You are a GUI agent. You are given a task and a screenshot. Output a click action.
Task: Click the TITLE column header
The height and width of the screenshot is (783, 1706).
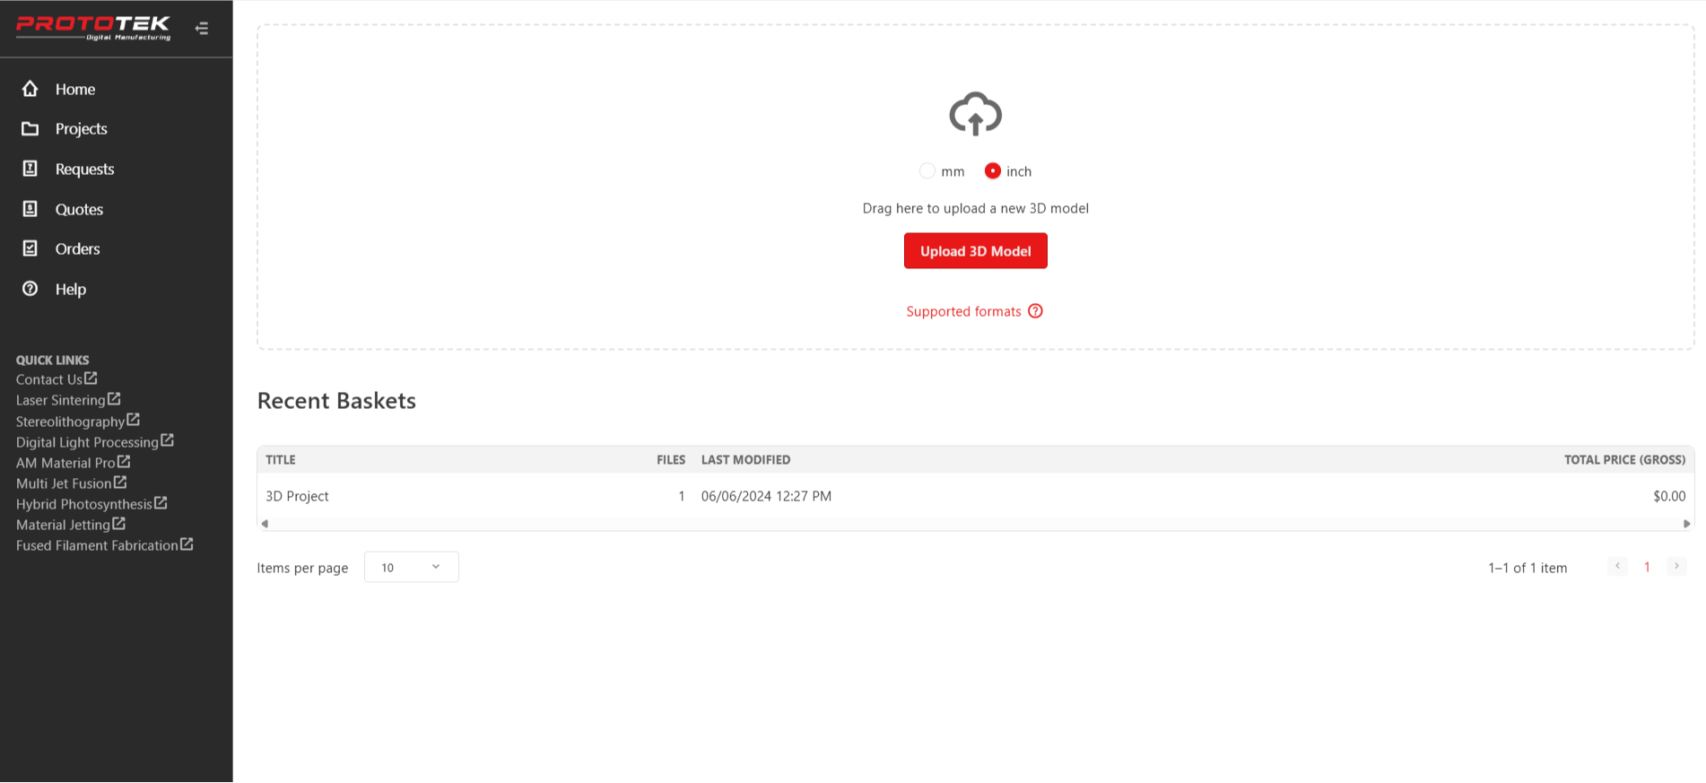point(281,459)
